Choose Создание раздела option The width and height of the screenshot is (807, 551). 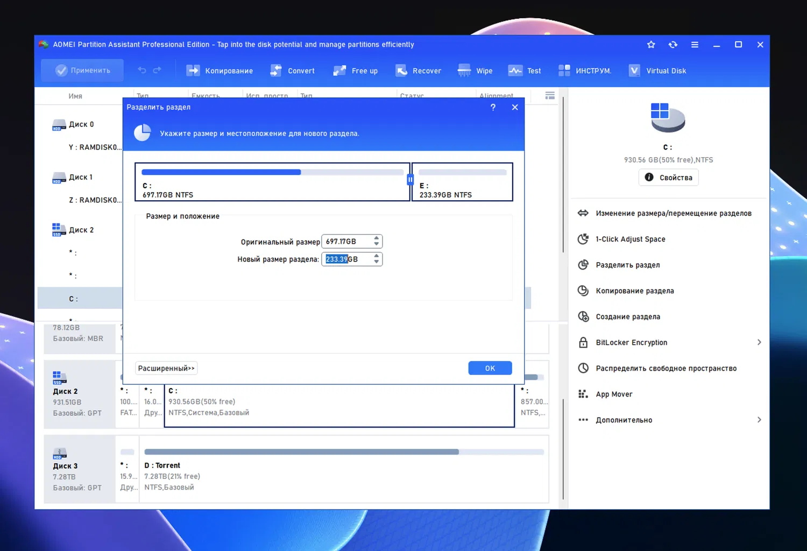pos(628,316)
